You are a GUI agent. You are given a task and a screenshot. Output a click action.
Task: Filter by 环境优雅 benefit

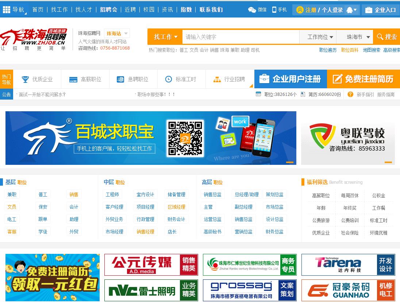(378, 233)
